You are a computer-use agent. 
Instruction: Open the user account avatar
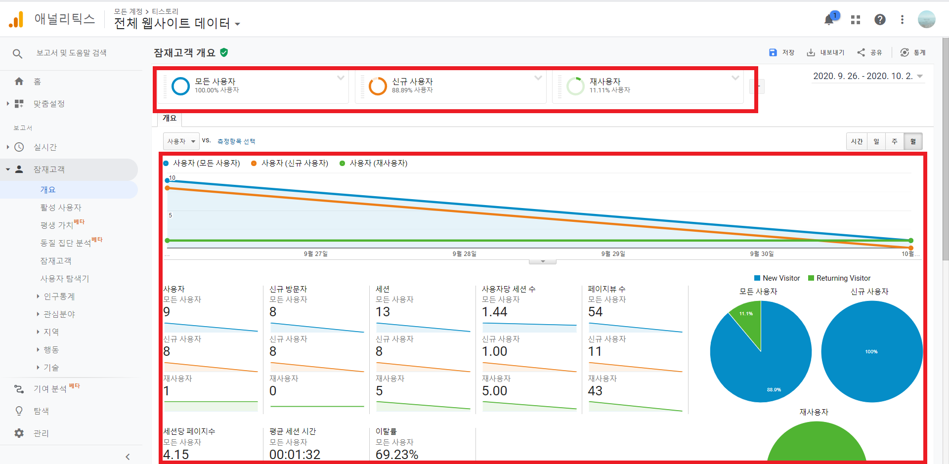tap(926, 19)
